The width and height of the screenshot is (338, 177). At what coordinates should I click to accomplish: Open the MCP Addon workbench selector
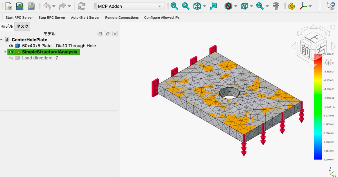[x=130, y=6]
